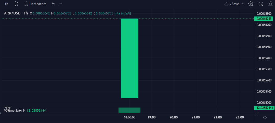Click the 0.00065100 price axis label
This screenshot has width=275, height=123.
(264, 91)
